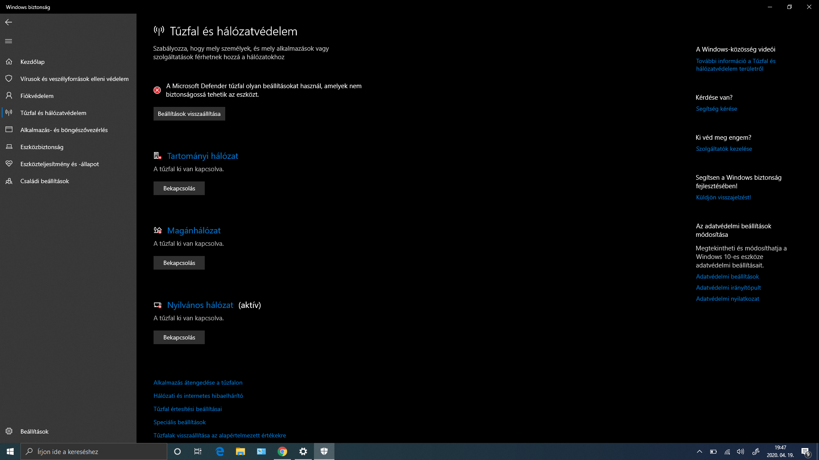Open Adatvédelmi nyilatkozat link
Image resolution: width=819 pixels, height=460 pixels.
tap(728, 299)
